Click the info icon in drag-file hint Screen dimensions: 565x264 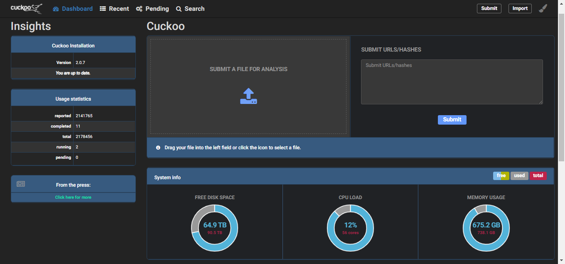click(x=158, y=148)
